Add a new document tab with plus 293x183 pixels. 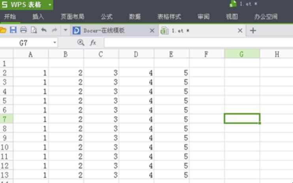[253, 30]
